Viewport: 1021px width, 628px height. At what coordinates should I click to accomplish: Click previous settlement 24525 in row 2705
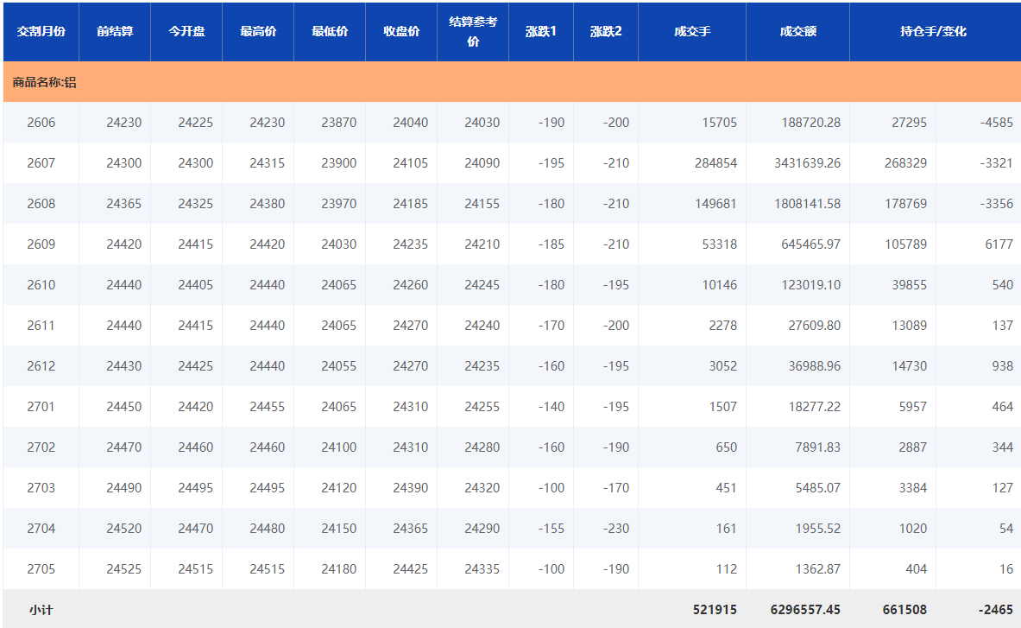point(124,568)
